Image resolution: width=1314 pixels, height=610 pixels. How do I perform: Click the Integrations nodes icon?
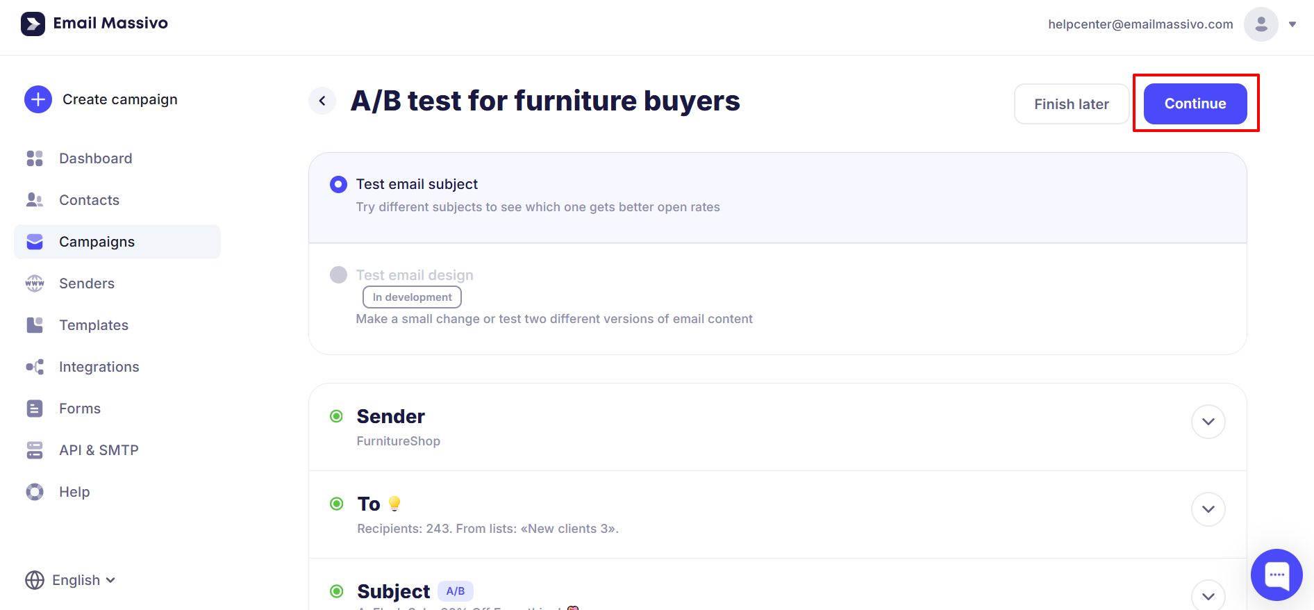(x=35, y=367)
